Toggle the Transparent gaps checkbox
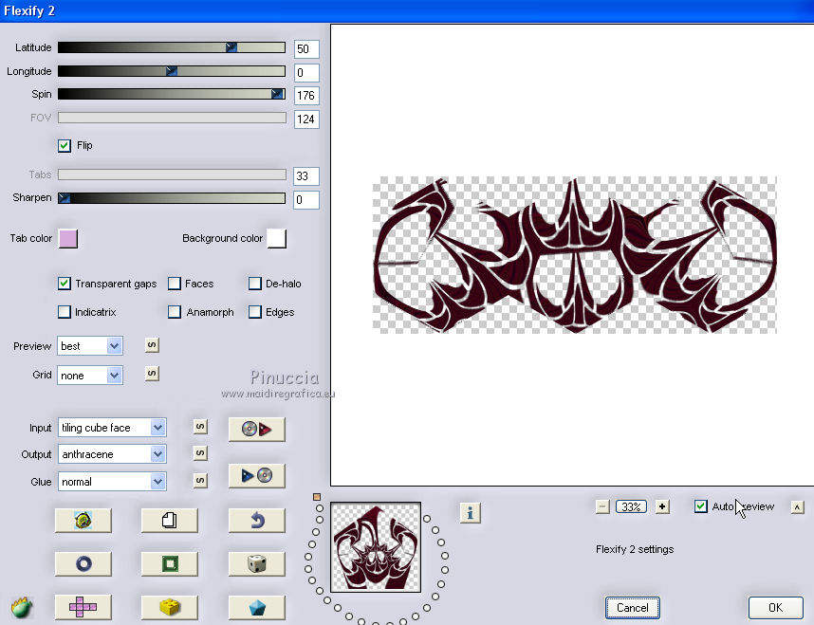Image resolution: width=814 pixels, height=625 pixels. tap(65, 284)
